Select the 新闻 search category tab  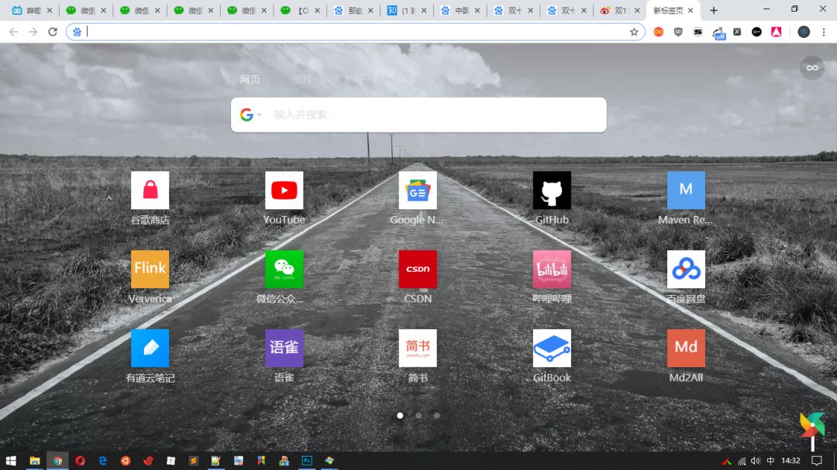tap(353, 79)
